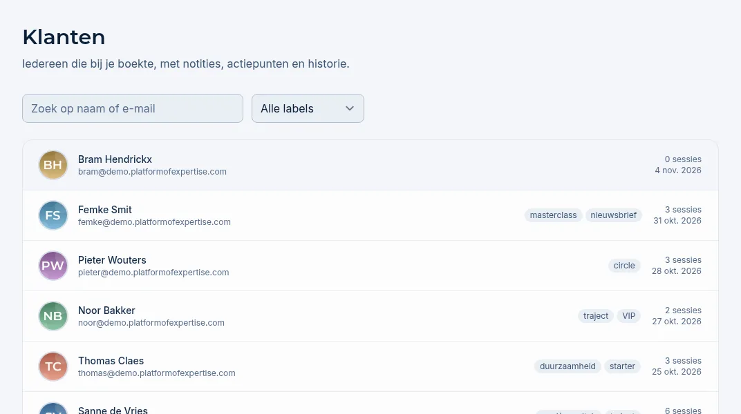The image size is (741, 414).
Task: Open client Bram Hendrickx by name
Action: coord(115,159)
